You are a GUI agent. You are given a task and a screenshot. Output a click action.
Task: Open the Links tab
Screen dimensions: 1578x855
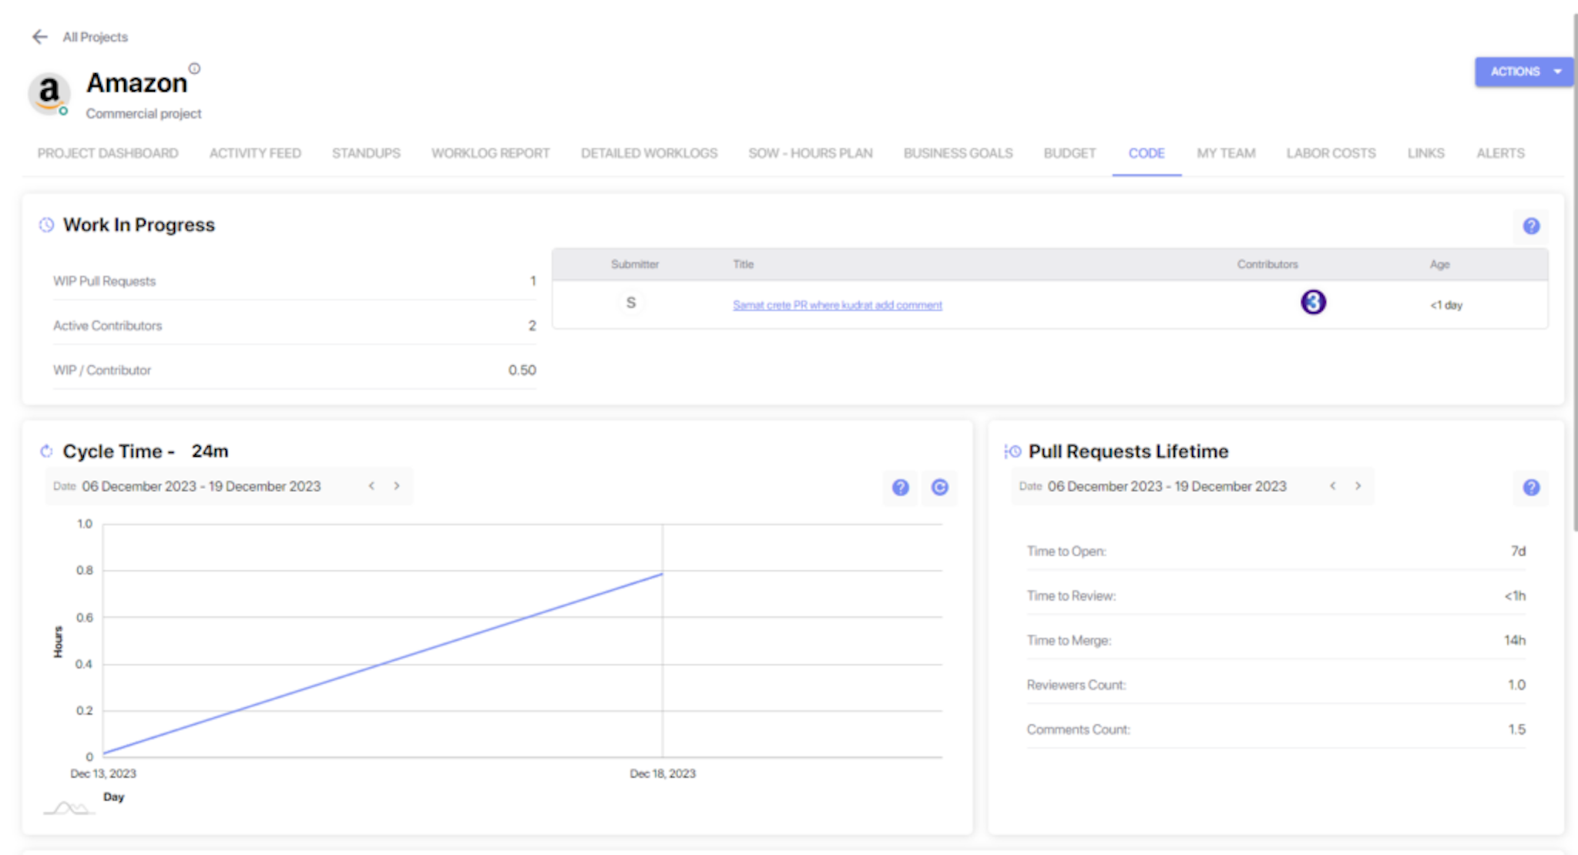point(1425,153)
